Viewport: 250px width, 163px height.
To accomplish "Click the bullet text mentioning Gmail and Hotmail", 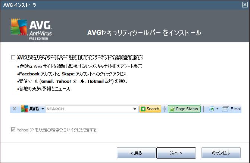I will [73, 81].
